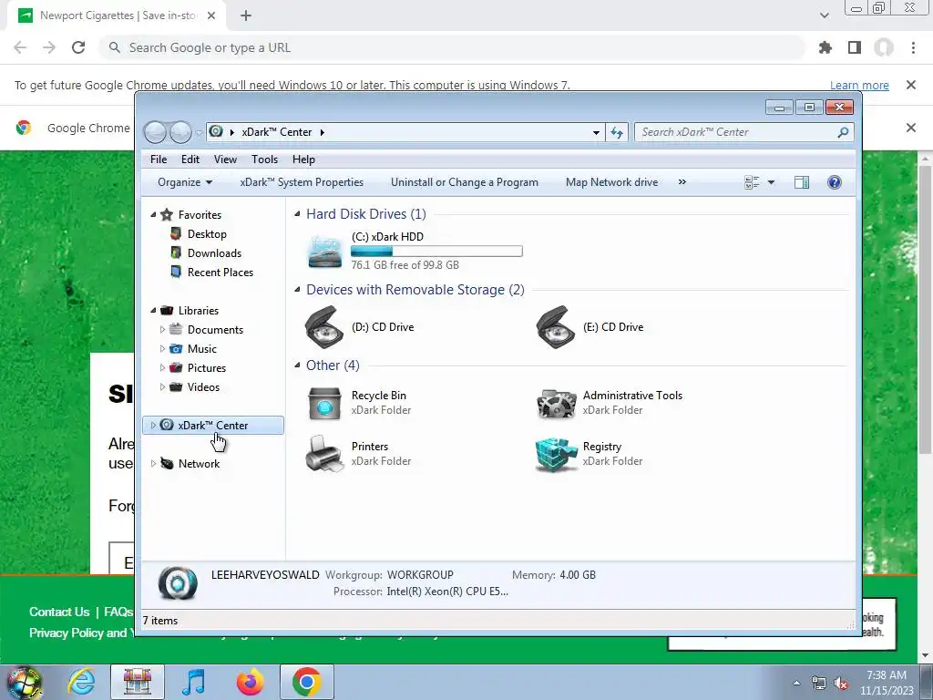Open the (D:) CD Drive icon
933x700 pixels.
click(324, 327)
